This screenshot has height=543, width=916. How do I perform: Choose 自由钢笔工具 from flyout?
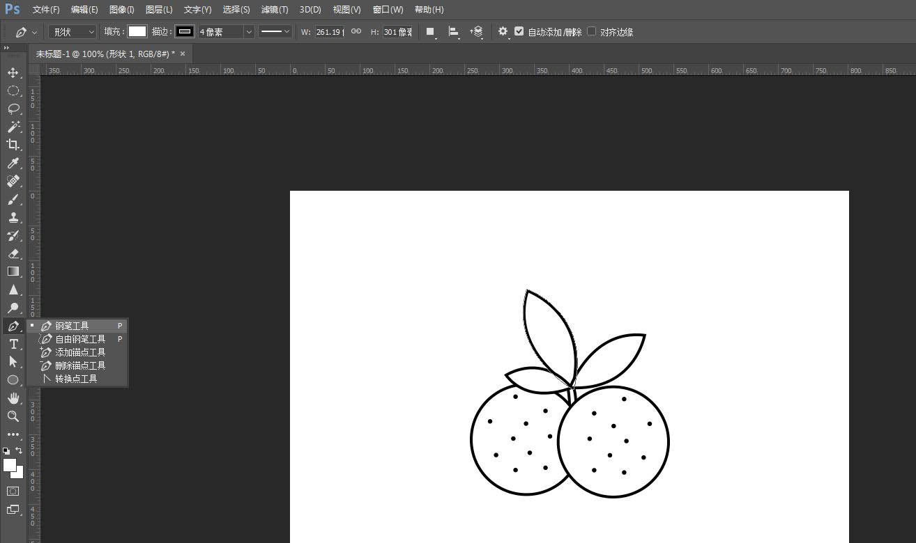click(x=77, y=339)
